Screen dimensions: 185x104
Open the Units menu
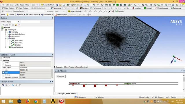point(17,5)
